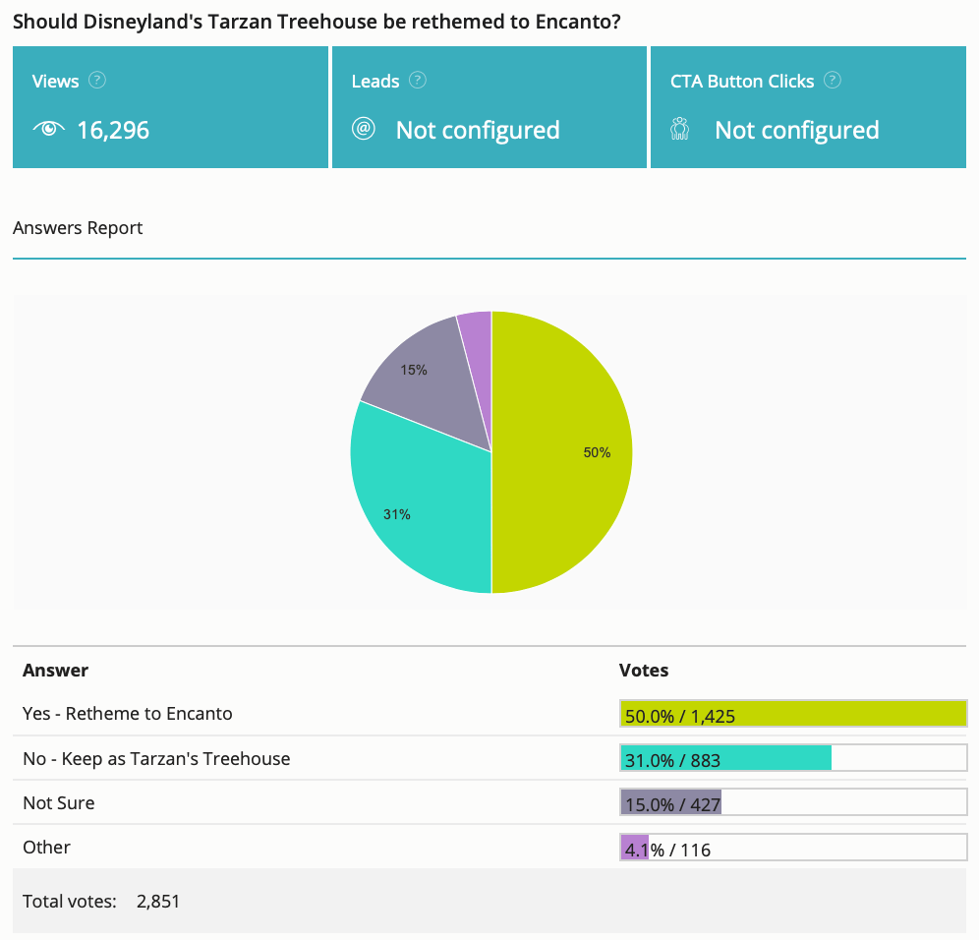The image size is (979, 940).
Task: Click 'No - Keep as Tarzan's Treehouse' answer
Action: pos(156,759)
